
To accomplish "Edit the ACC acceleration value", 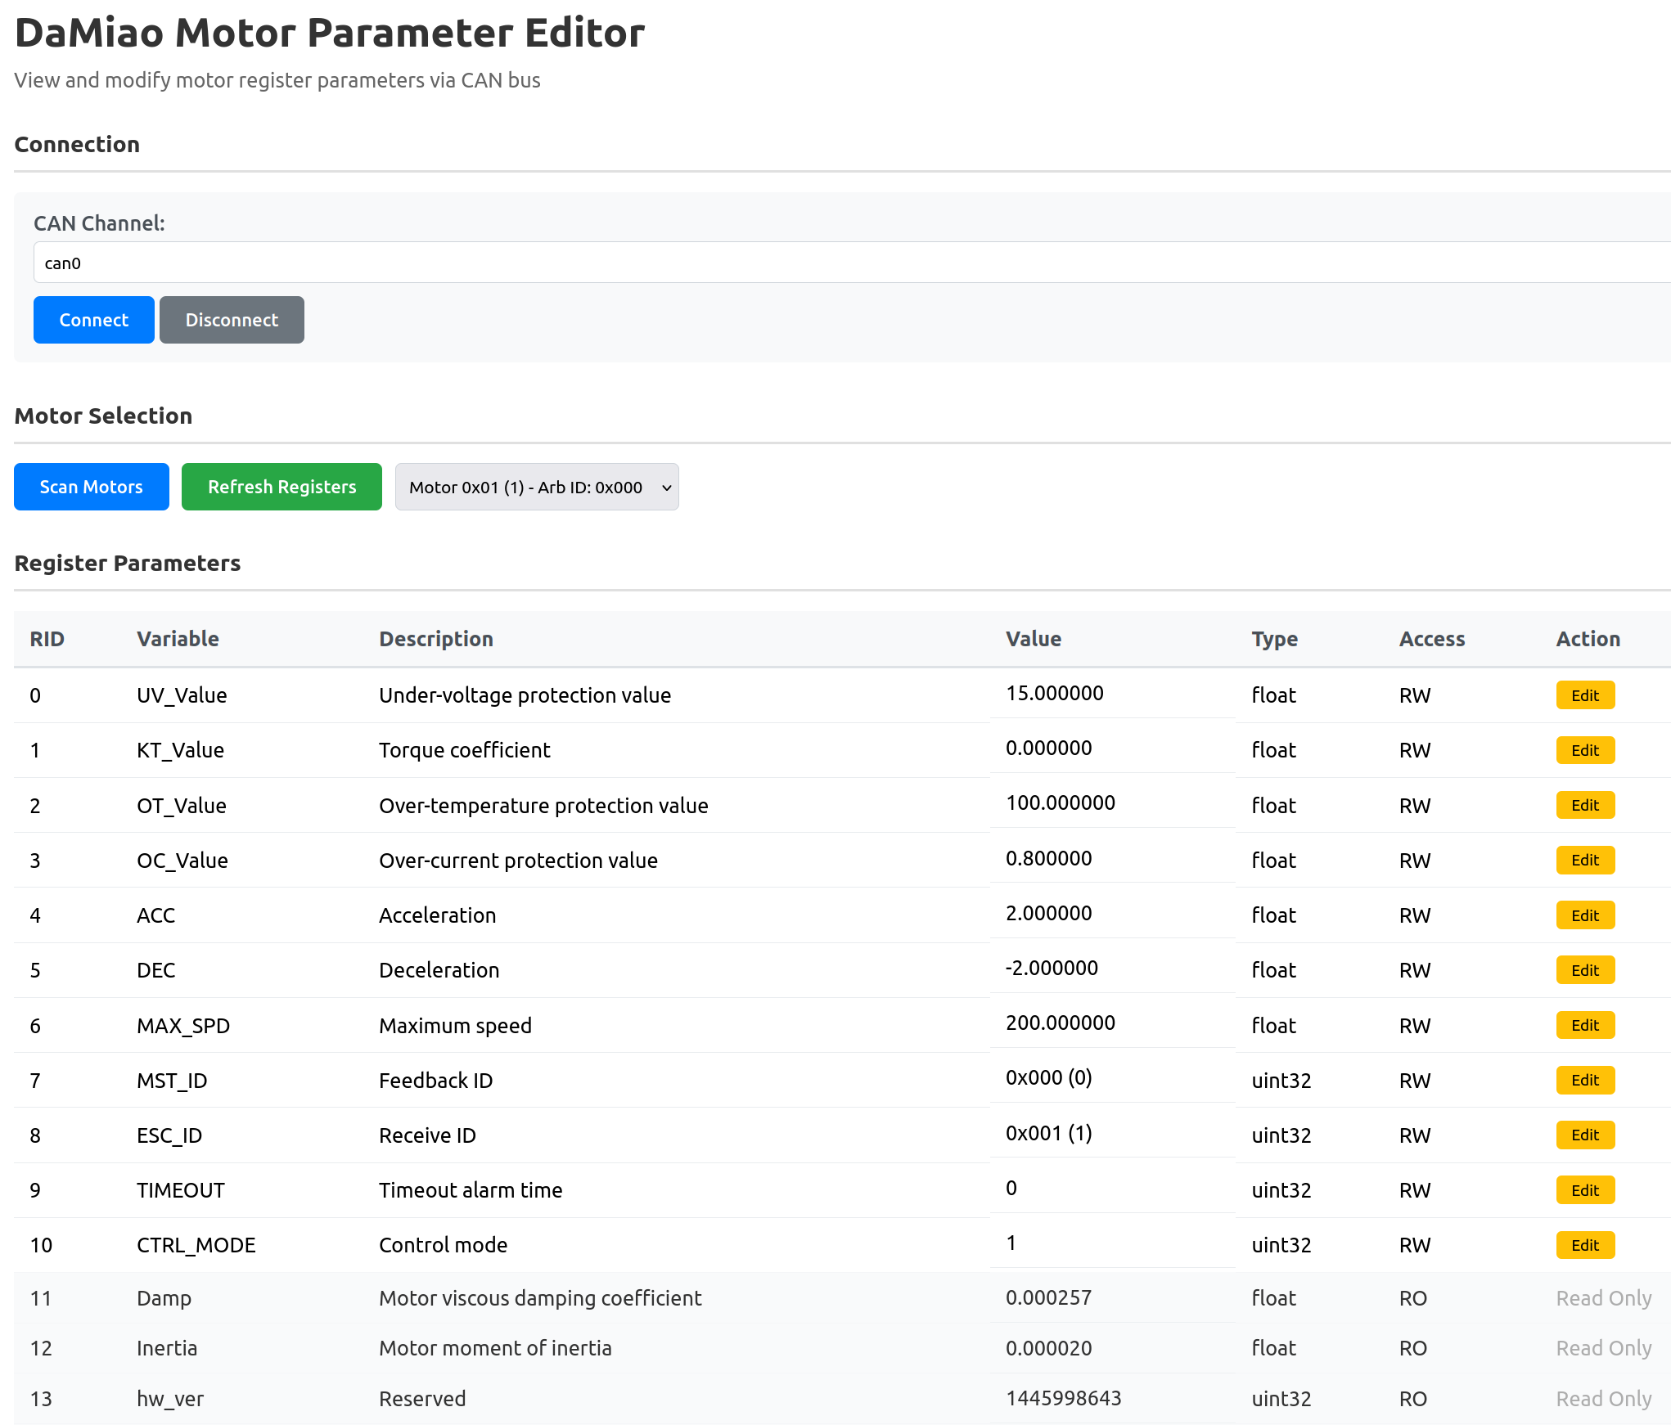I will point(1584,915).
